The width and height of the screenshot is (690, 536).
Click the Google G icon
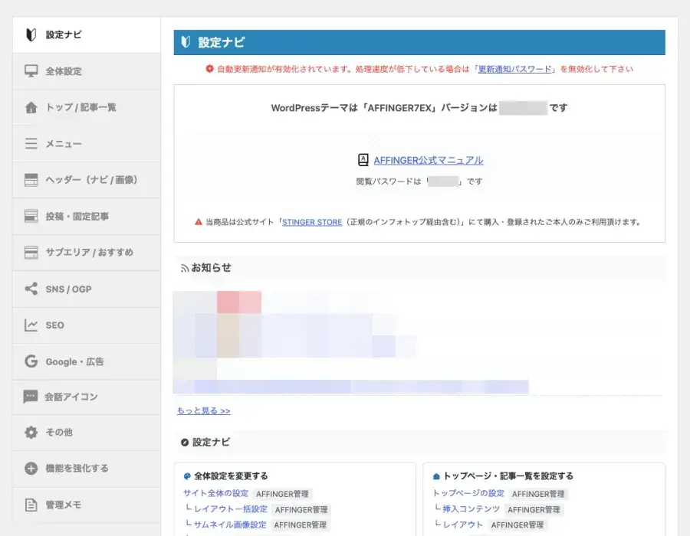tap(31, 361)
